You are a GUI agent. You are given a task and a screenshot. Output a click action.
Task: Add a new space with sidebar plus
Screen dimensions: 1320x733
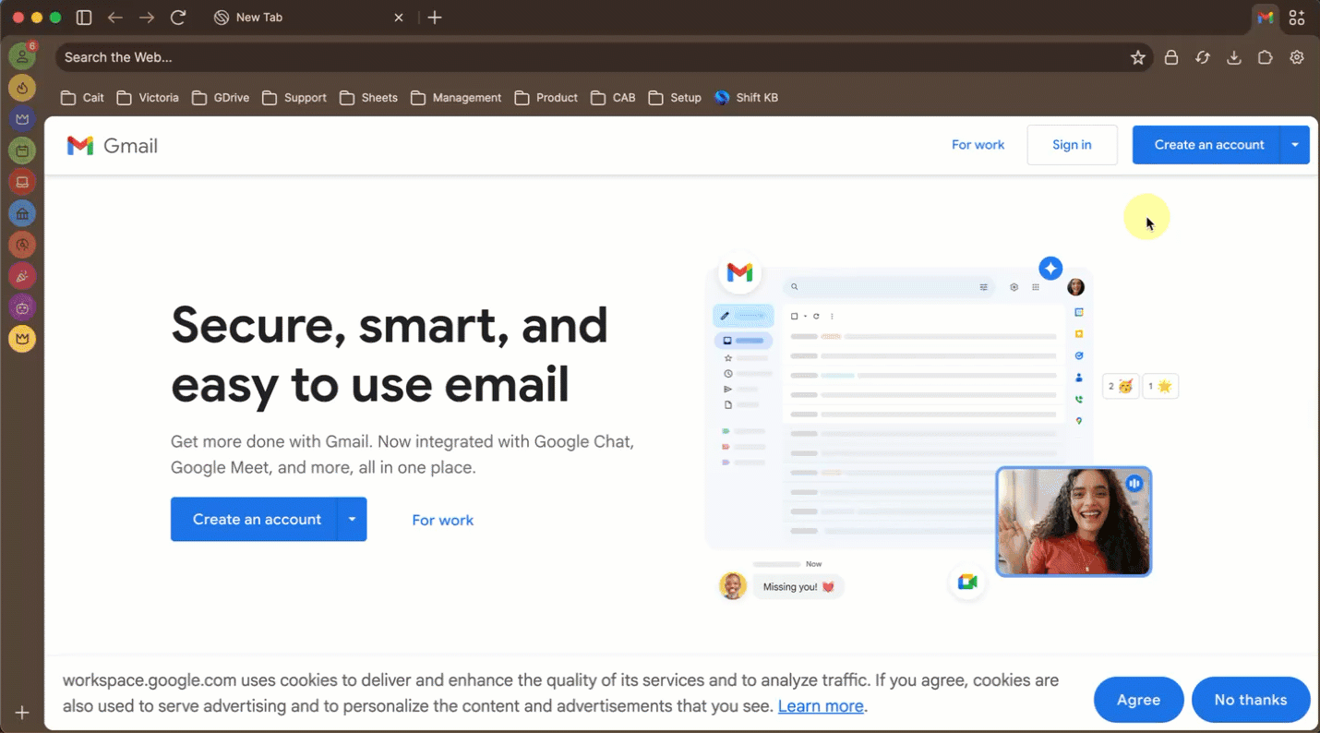(x=22, y=713)
